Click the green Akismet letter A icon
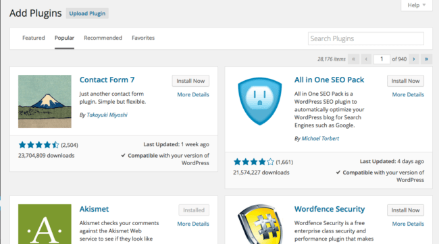This screenshot has width=439, height=244. tap(45, 224)
